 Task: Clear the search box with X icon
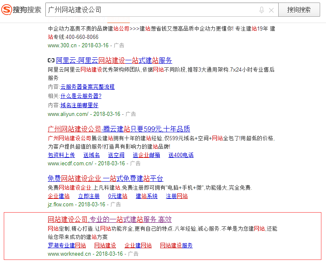[272, 10]
